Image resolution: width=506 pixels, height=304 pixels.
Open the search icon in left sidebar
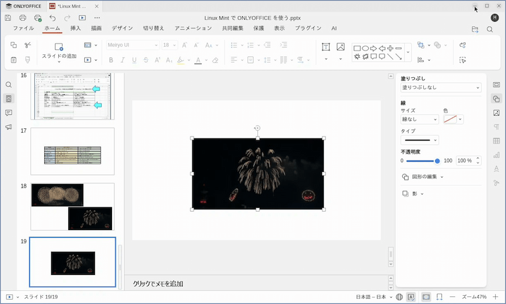tap(9, 85)
